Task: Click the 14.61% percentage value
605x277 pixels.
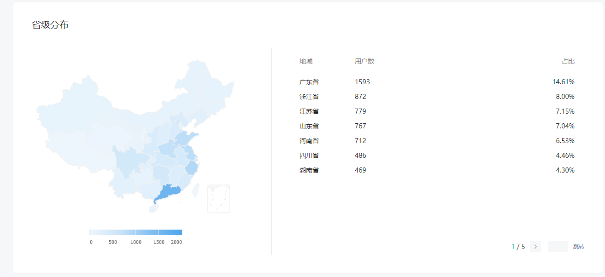Action: (x=564, y=82)
